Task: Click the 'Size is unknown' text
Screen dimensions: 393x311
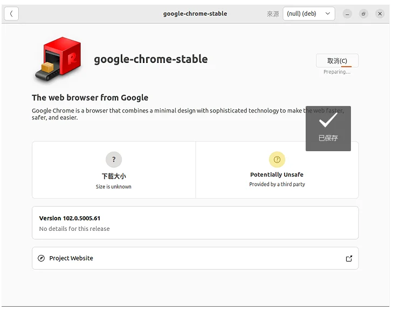Action: [x=114, y=187]
